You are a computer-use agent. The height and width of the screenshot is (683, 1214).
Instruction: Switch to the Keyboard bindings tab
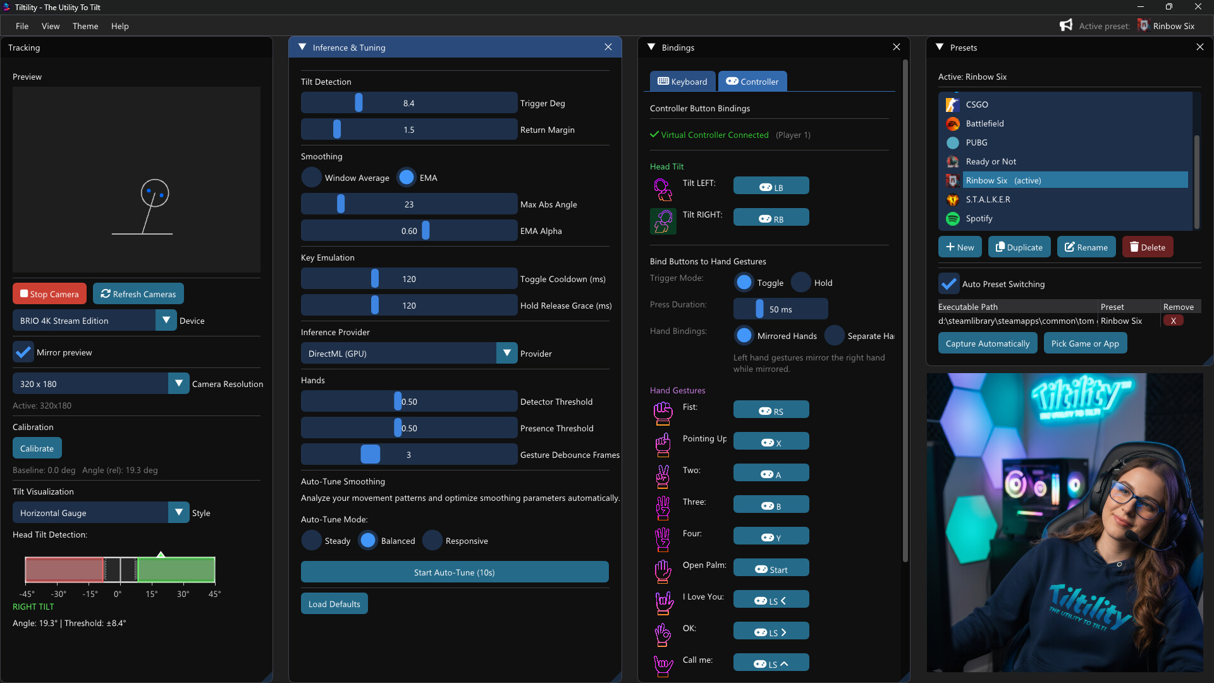682,81
